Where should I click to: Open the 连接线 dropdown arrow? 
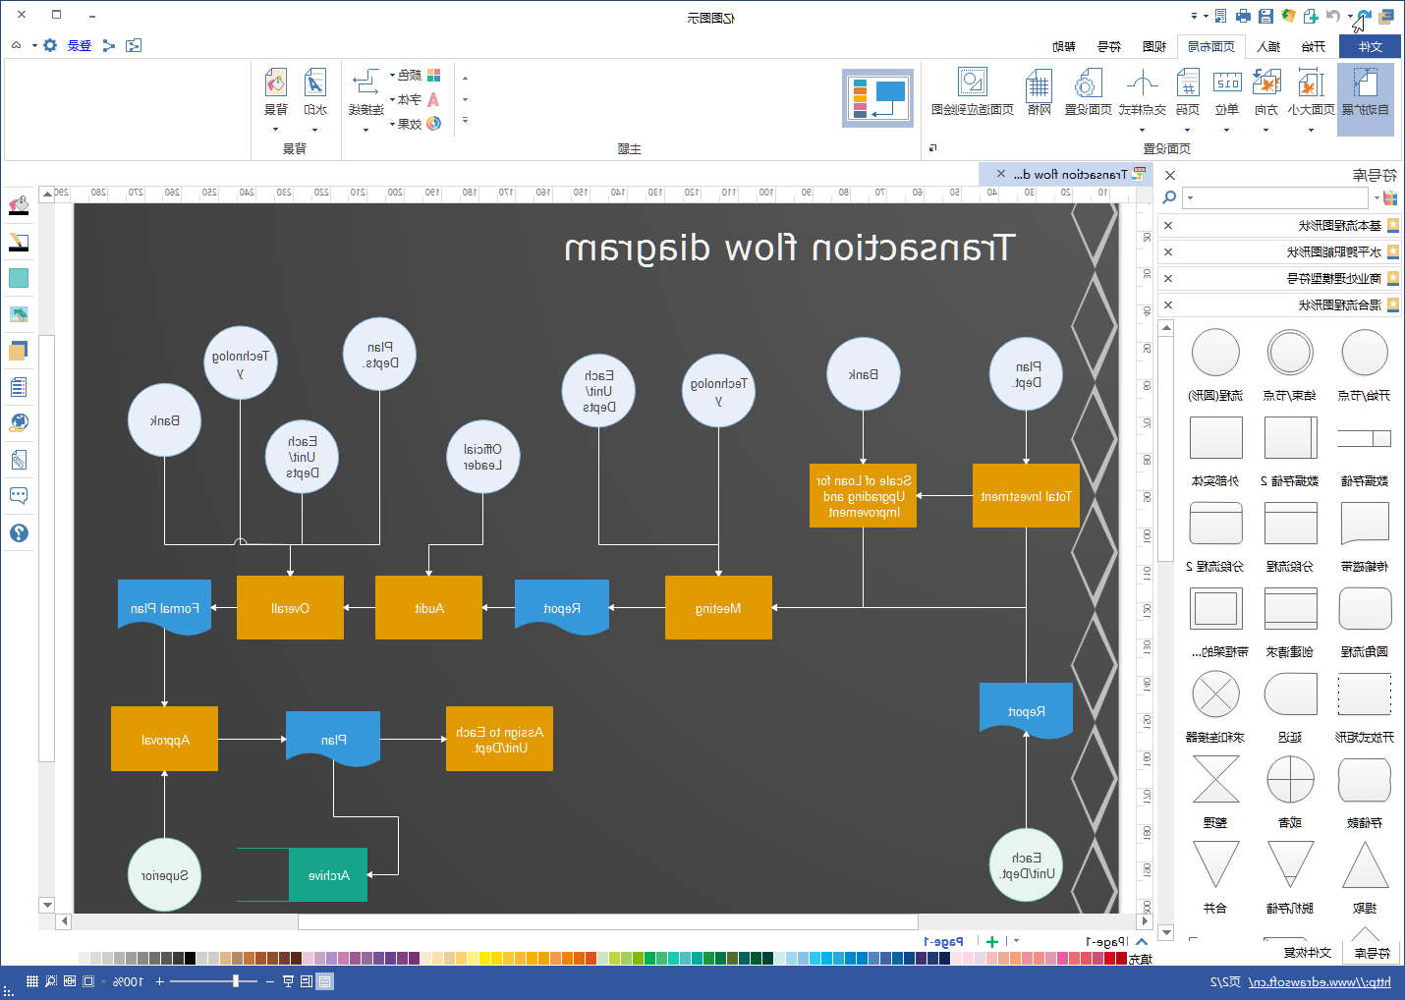click(x=365, y=129)
